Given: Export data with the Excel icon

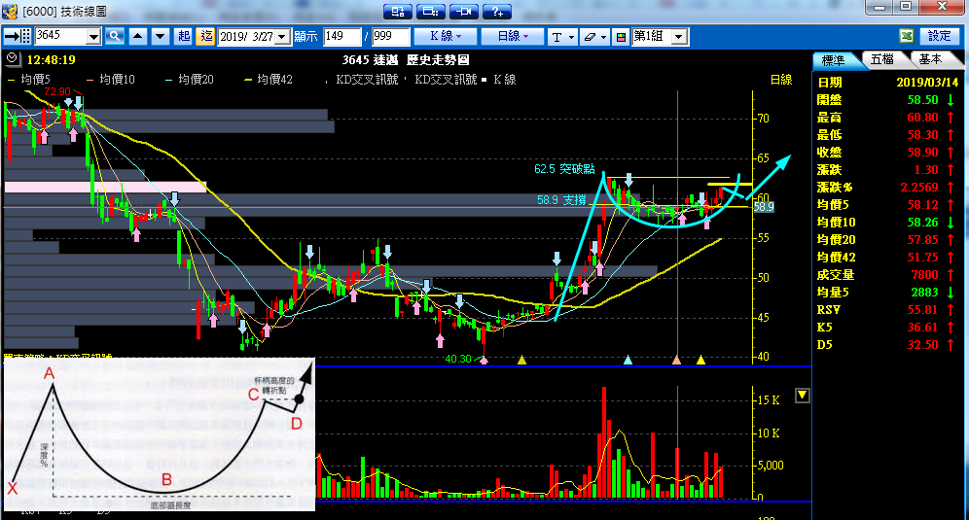Looking at the screenshot, I should tap(907, 36).
